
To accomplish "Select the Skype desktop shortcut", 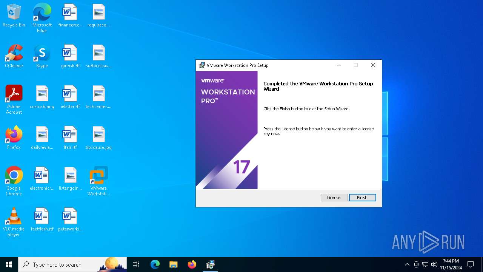I will point(42,57).
